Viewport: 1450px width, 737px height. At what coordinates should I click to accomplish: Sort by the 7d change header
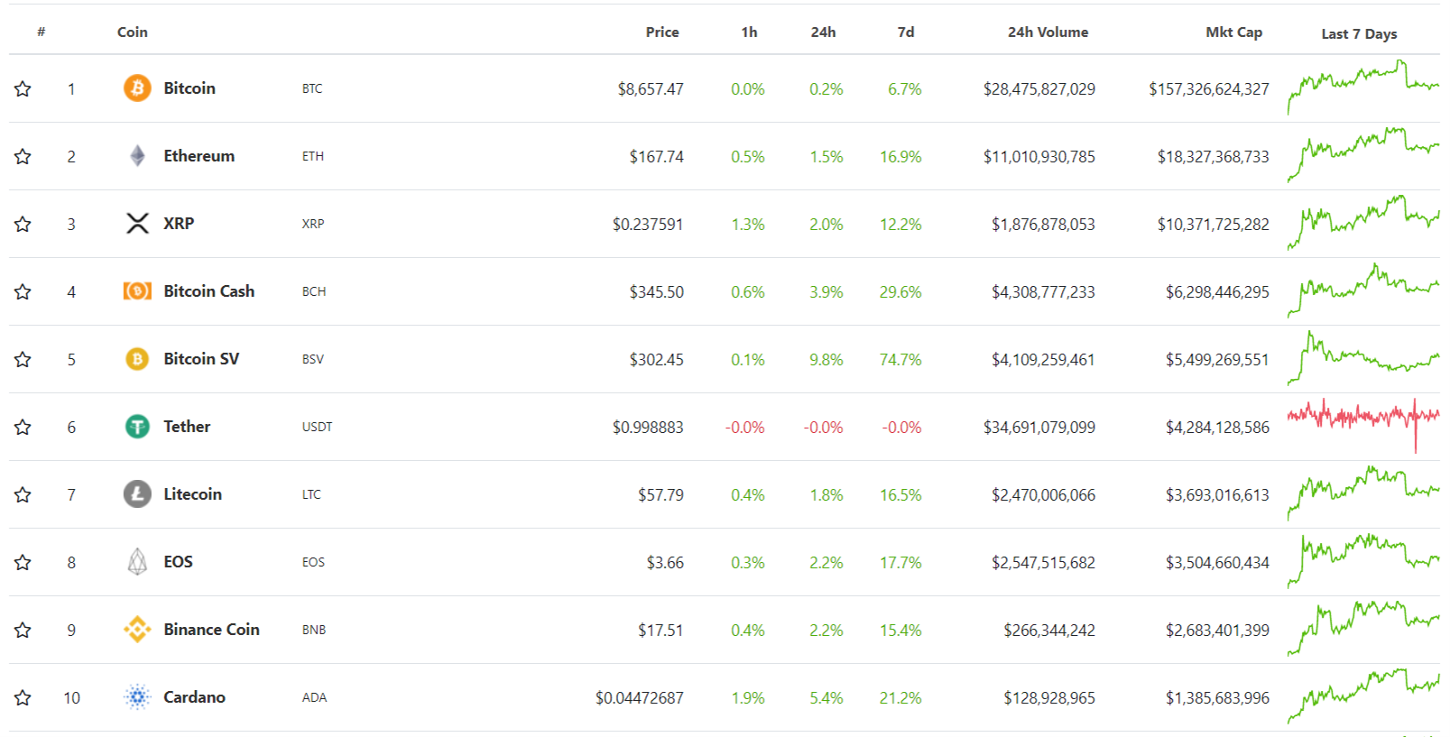pyautogui.click(x=906, y=32)
